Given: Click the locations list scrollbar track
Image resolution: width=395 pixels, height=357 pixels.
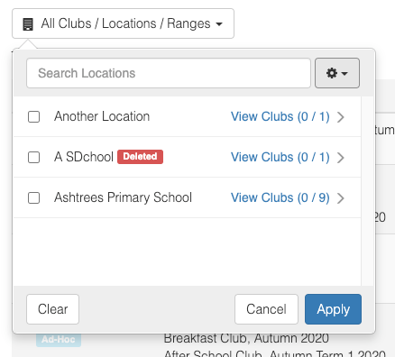Looking at the screenshot, I should pyautogui.click(x=367, y=191).
